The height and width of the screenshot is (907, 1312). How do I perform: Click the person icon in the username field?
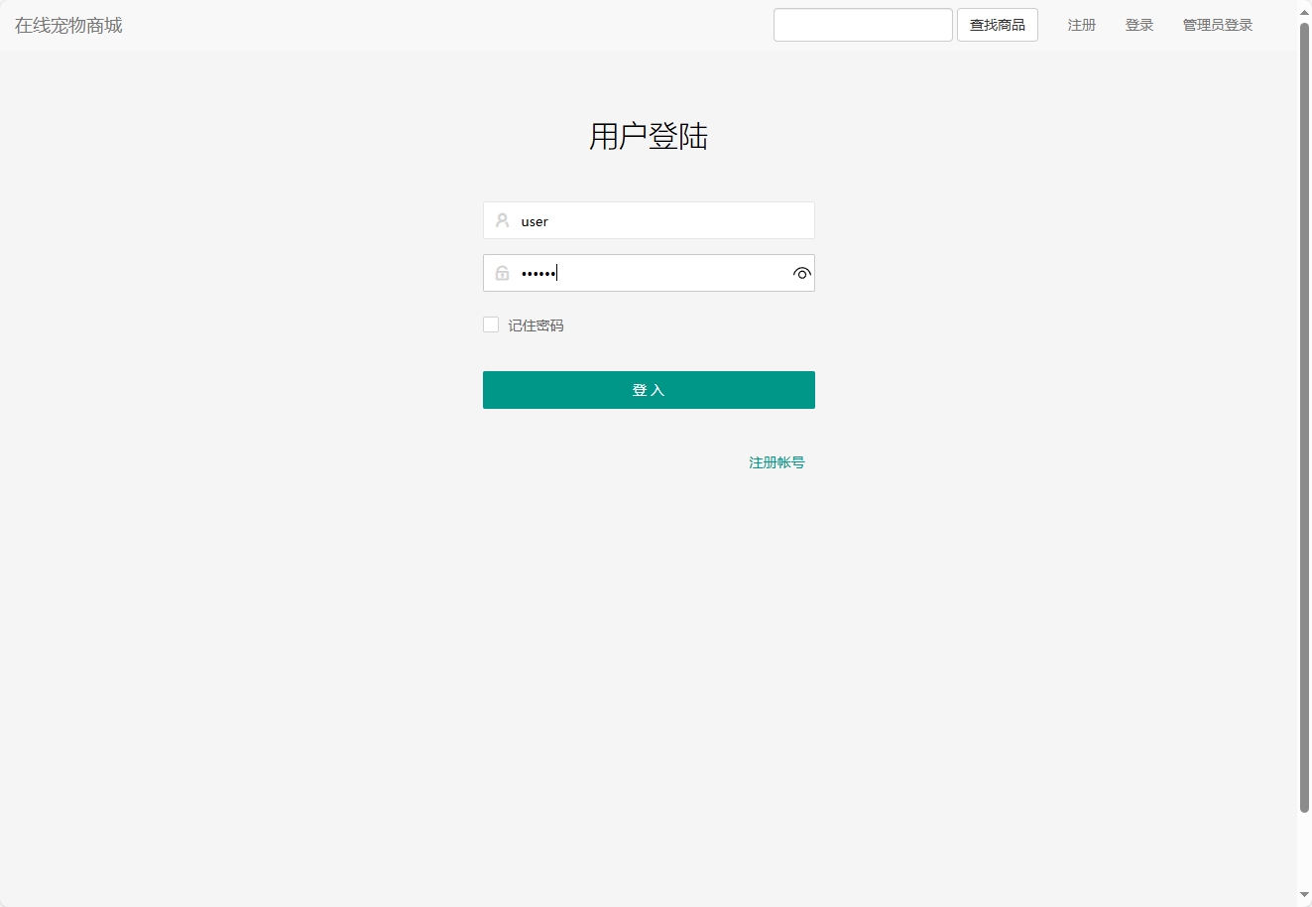tap(502, 220)
